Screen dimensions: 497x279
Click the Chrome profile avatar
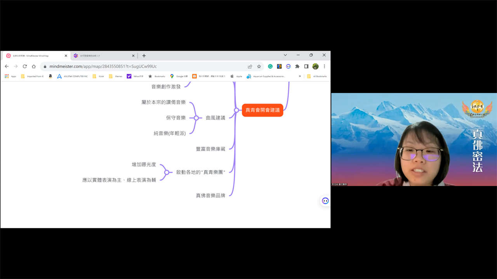point(315,66)
